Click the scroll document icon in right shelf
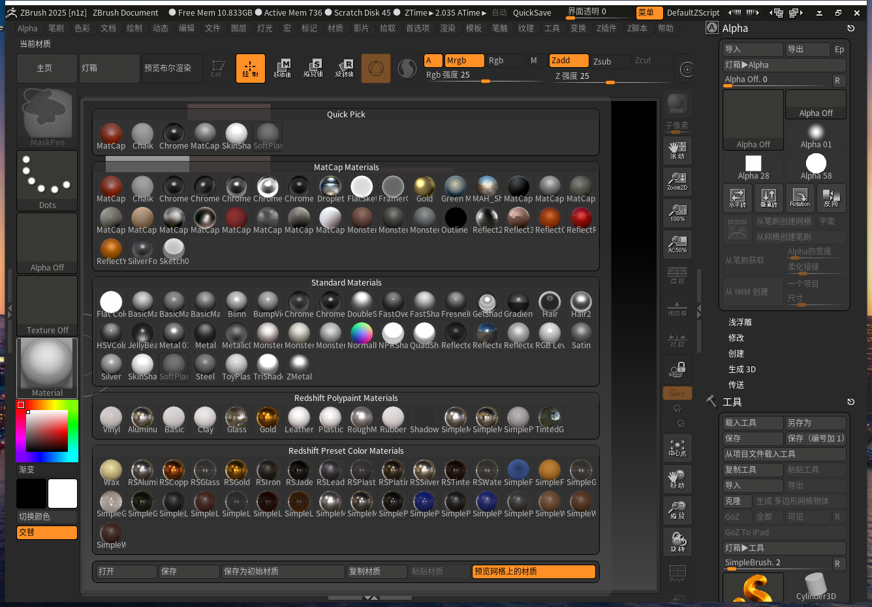Viewport: 872px width, 607px height. pos(677,151)
